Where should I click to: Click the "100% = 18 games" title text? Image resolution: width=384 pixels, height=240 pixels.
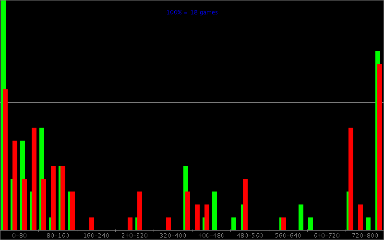[192, 12]
